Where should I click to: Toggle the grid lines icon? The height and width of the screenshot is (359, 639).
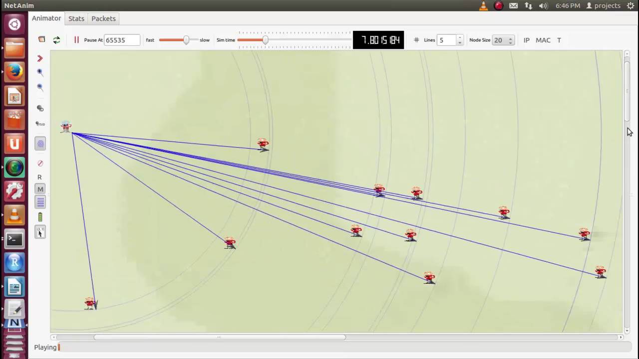pyautogui.click(x=416, y=40)
